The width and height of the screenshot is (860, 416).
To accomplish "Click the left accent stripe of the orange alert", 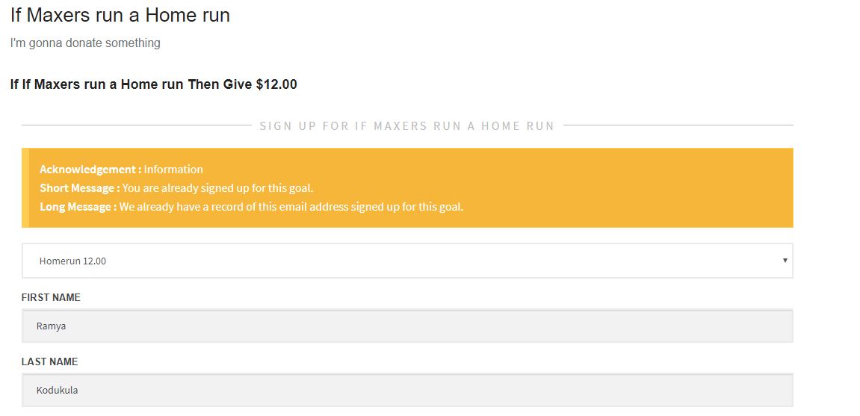I will click(x=25, y=187).
